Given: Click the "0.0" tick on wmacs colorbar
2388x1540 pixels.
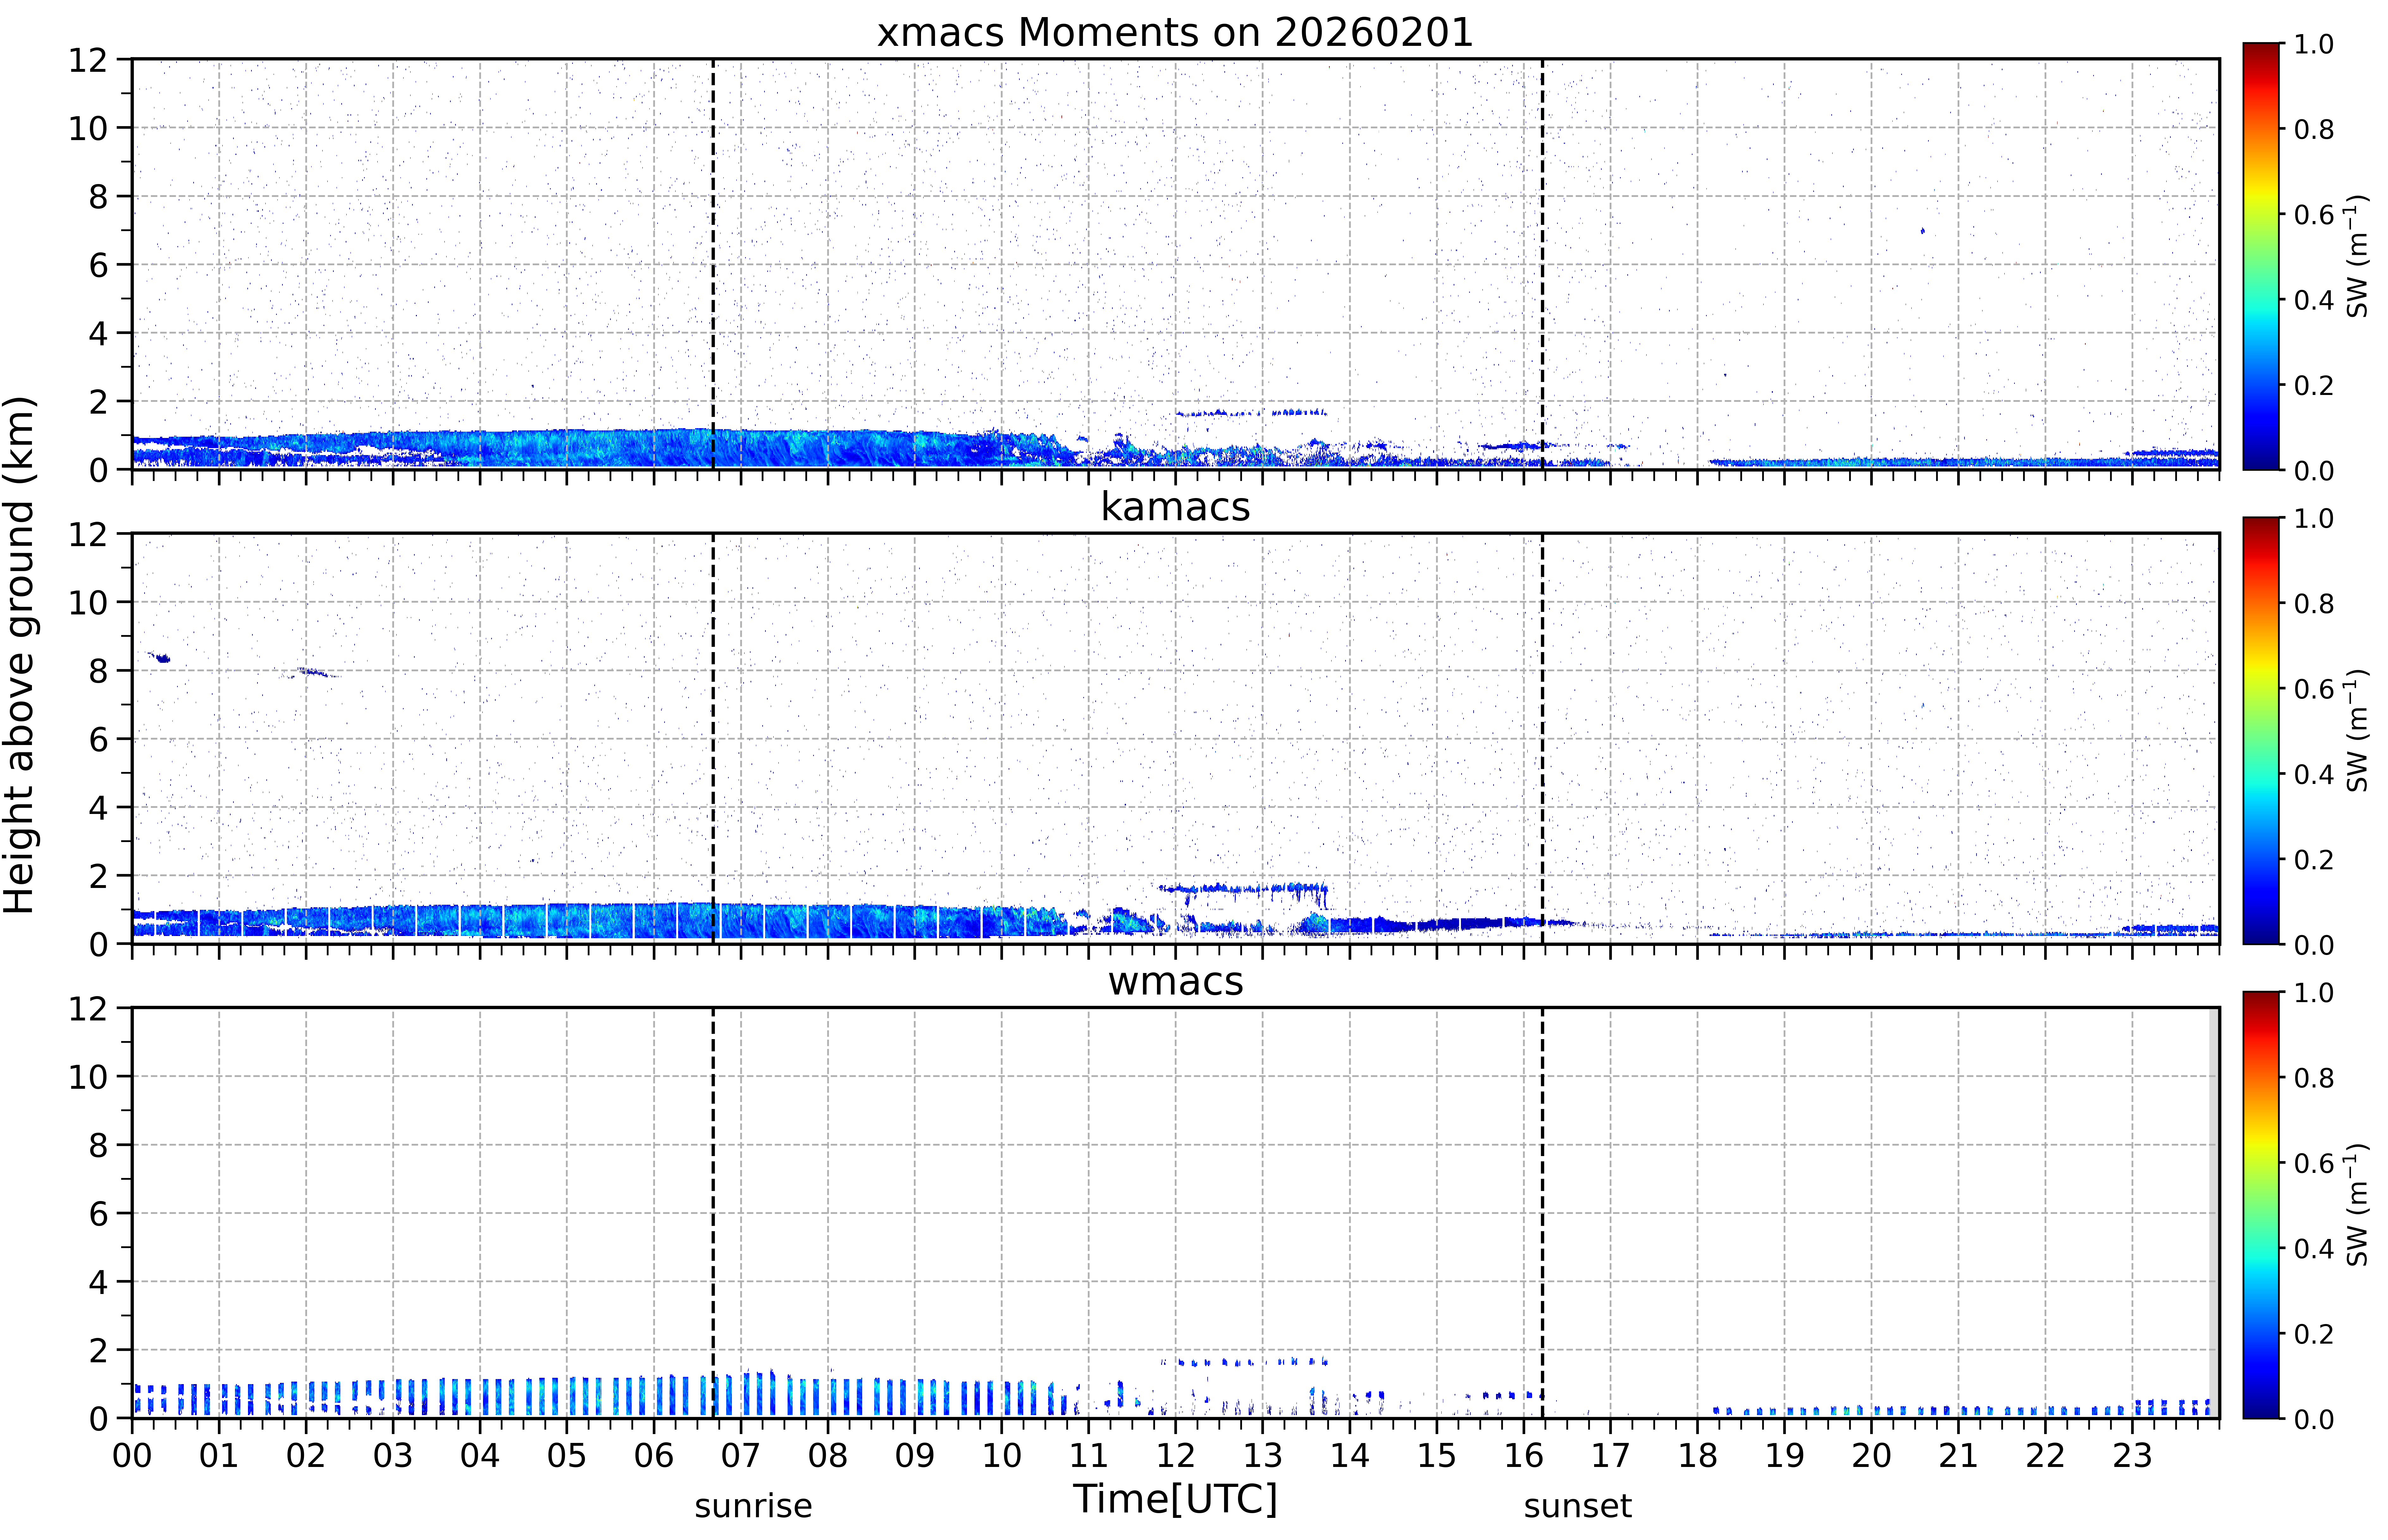Looking at the screenshot, I should [x=2314, y=1419].
